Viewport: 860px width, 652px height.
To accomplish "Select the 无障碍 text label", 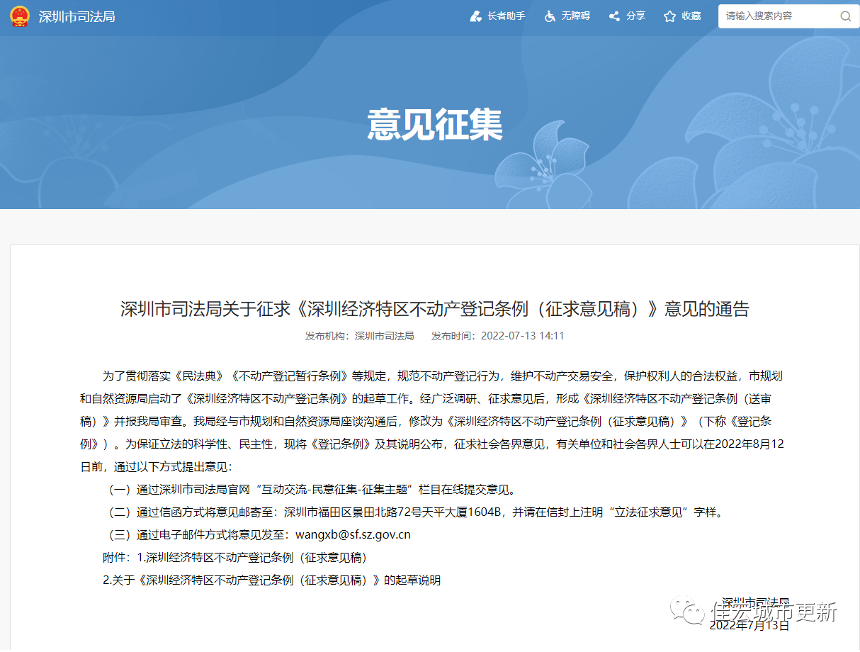I will tap(576, 16).
